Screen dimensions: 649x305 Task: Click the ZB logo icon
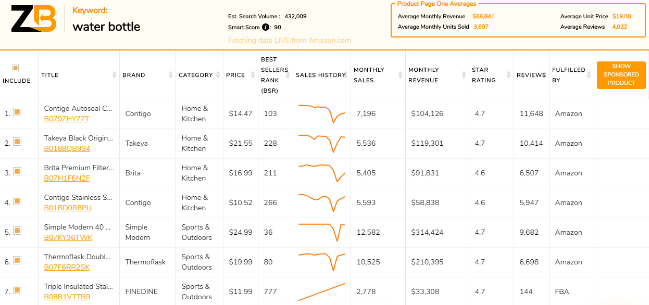(x=33, y=19)
